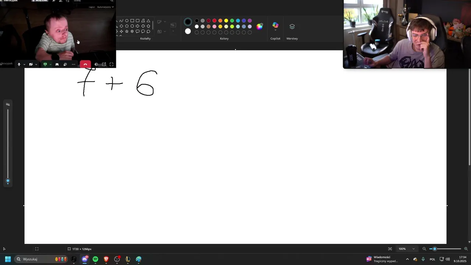Screen dimensions: 471x265
Task: Pick the purple color swatch
Action: 249,21
